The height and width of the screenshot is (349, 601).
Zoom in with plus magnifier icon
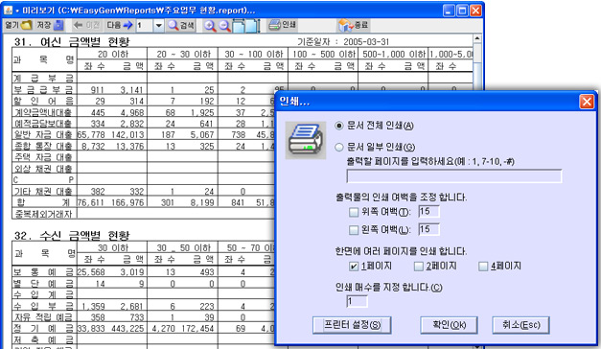(210, 26)
